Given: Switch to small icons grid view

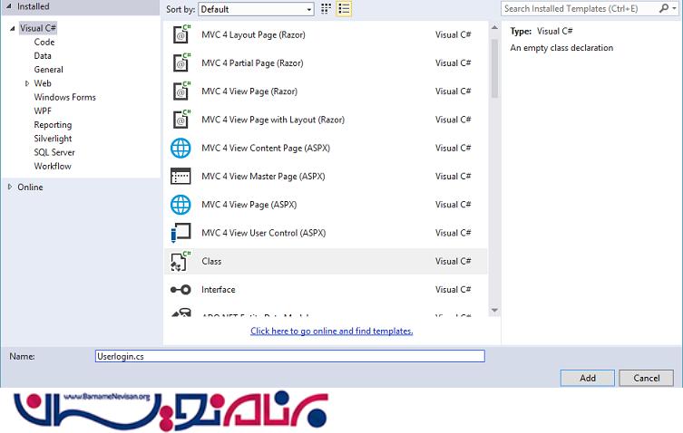Looking at the screenshot, I should 327,9.
